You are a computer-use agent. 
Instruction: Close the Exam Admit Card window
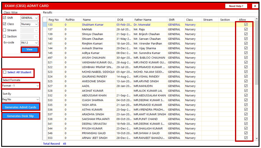tap(255, 6)
